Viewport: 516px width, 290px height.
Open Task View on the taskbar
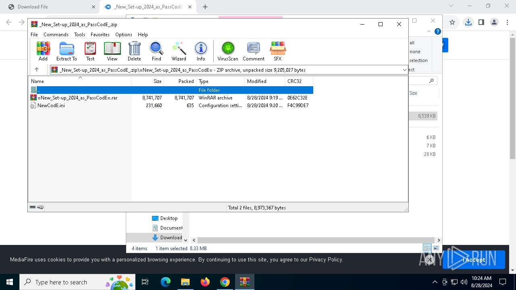tap(145, 282)
